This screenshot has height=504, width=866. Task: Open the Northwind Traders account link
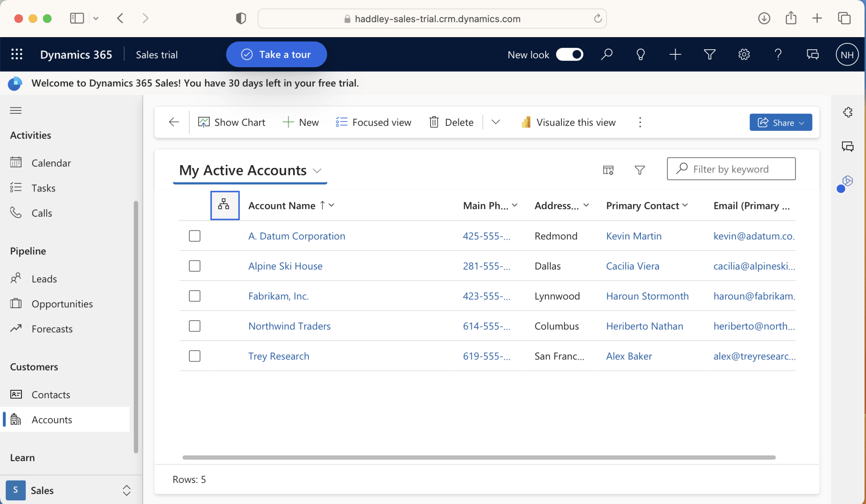pyautogui.click(x=289, y=326)
